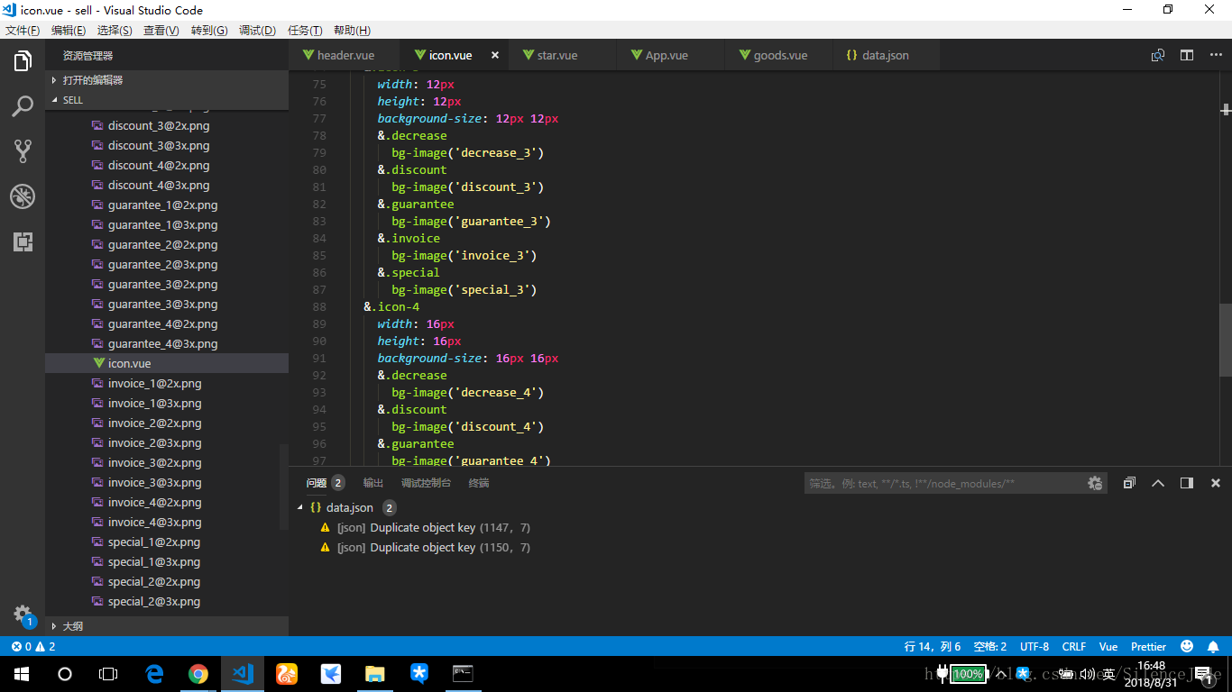Open the Debug menu
The width and height of the screenshot is (1232, 692).
click(x=257, y=30)
